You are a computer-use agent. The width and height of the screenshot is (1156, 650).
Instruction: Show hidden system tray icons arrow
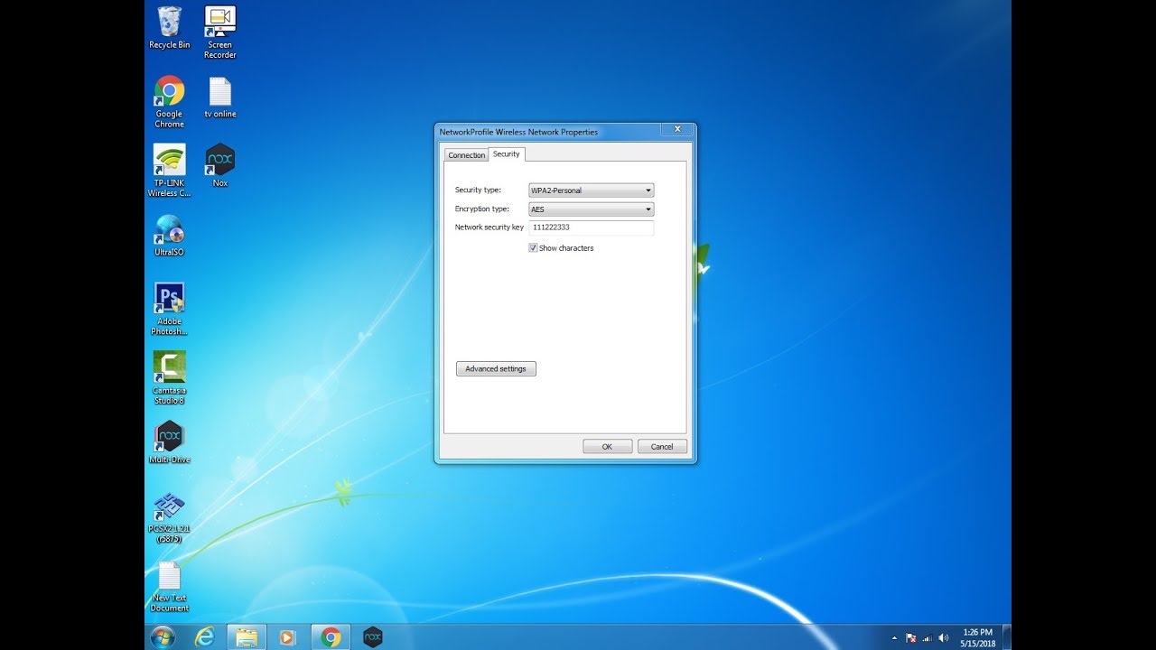(893, 637)
